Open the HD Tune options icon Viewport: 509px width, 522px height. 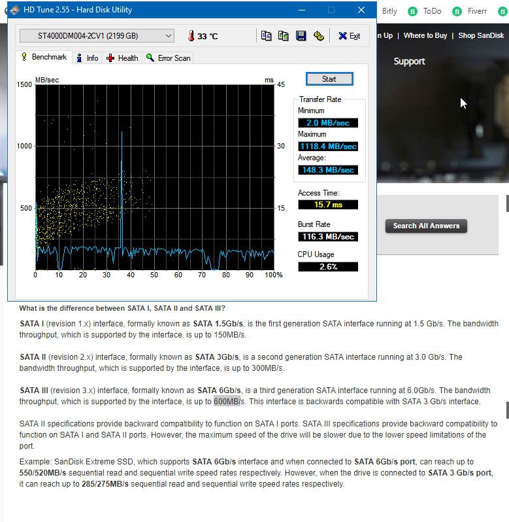pos(319,36)
